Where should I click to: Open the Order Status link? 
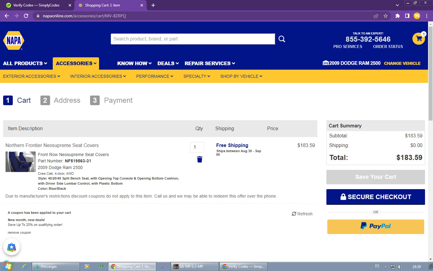(x=388, y=47)
